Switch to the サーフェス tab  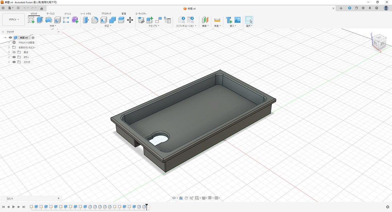50,14
